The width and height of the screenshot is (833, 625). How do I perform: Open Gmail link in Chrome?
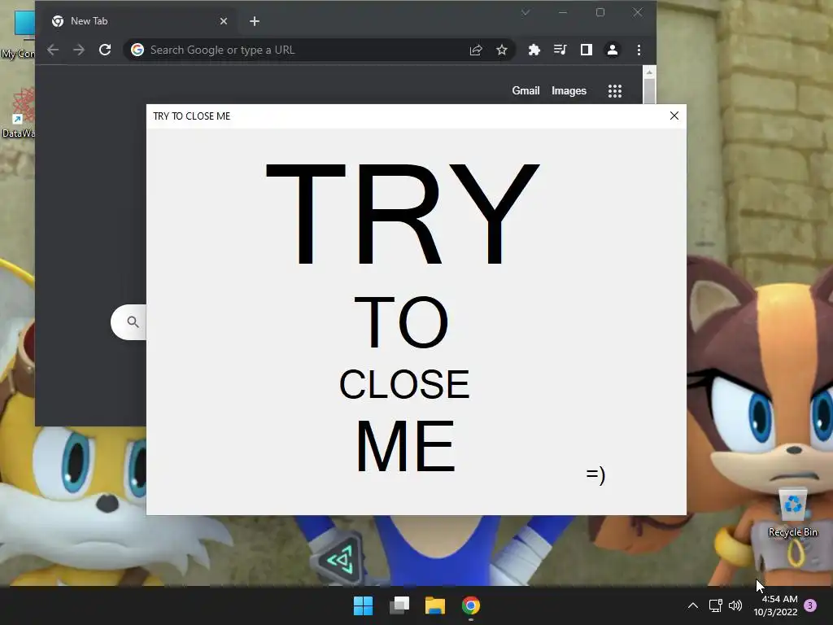pos(526,91)
